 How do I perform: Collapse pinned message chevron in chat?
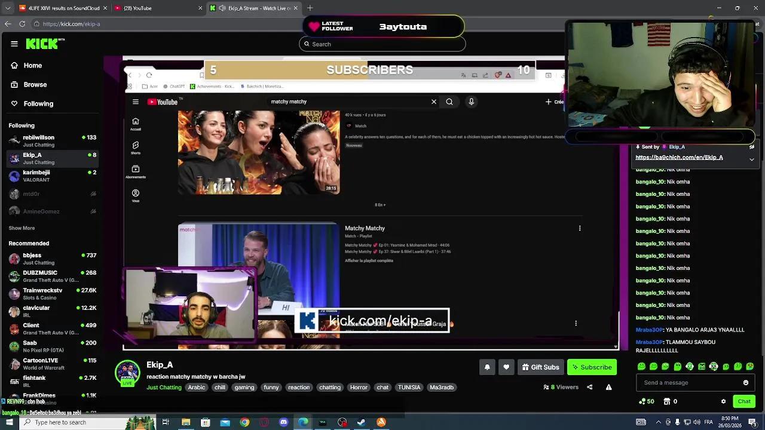pos(752,159)
